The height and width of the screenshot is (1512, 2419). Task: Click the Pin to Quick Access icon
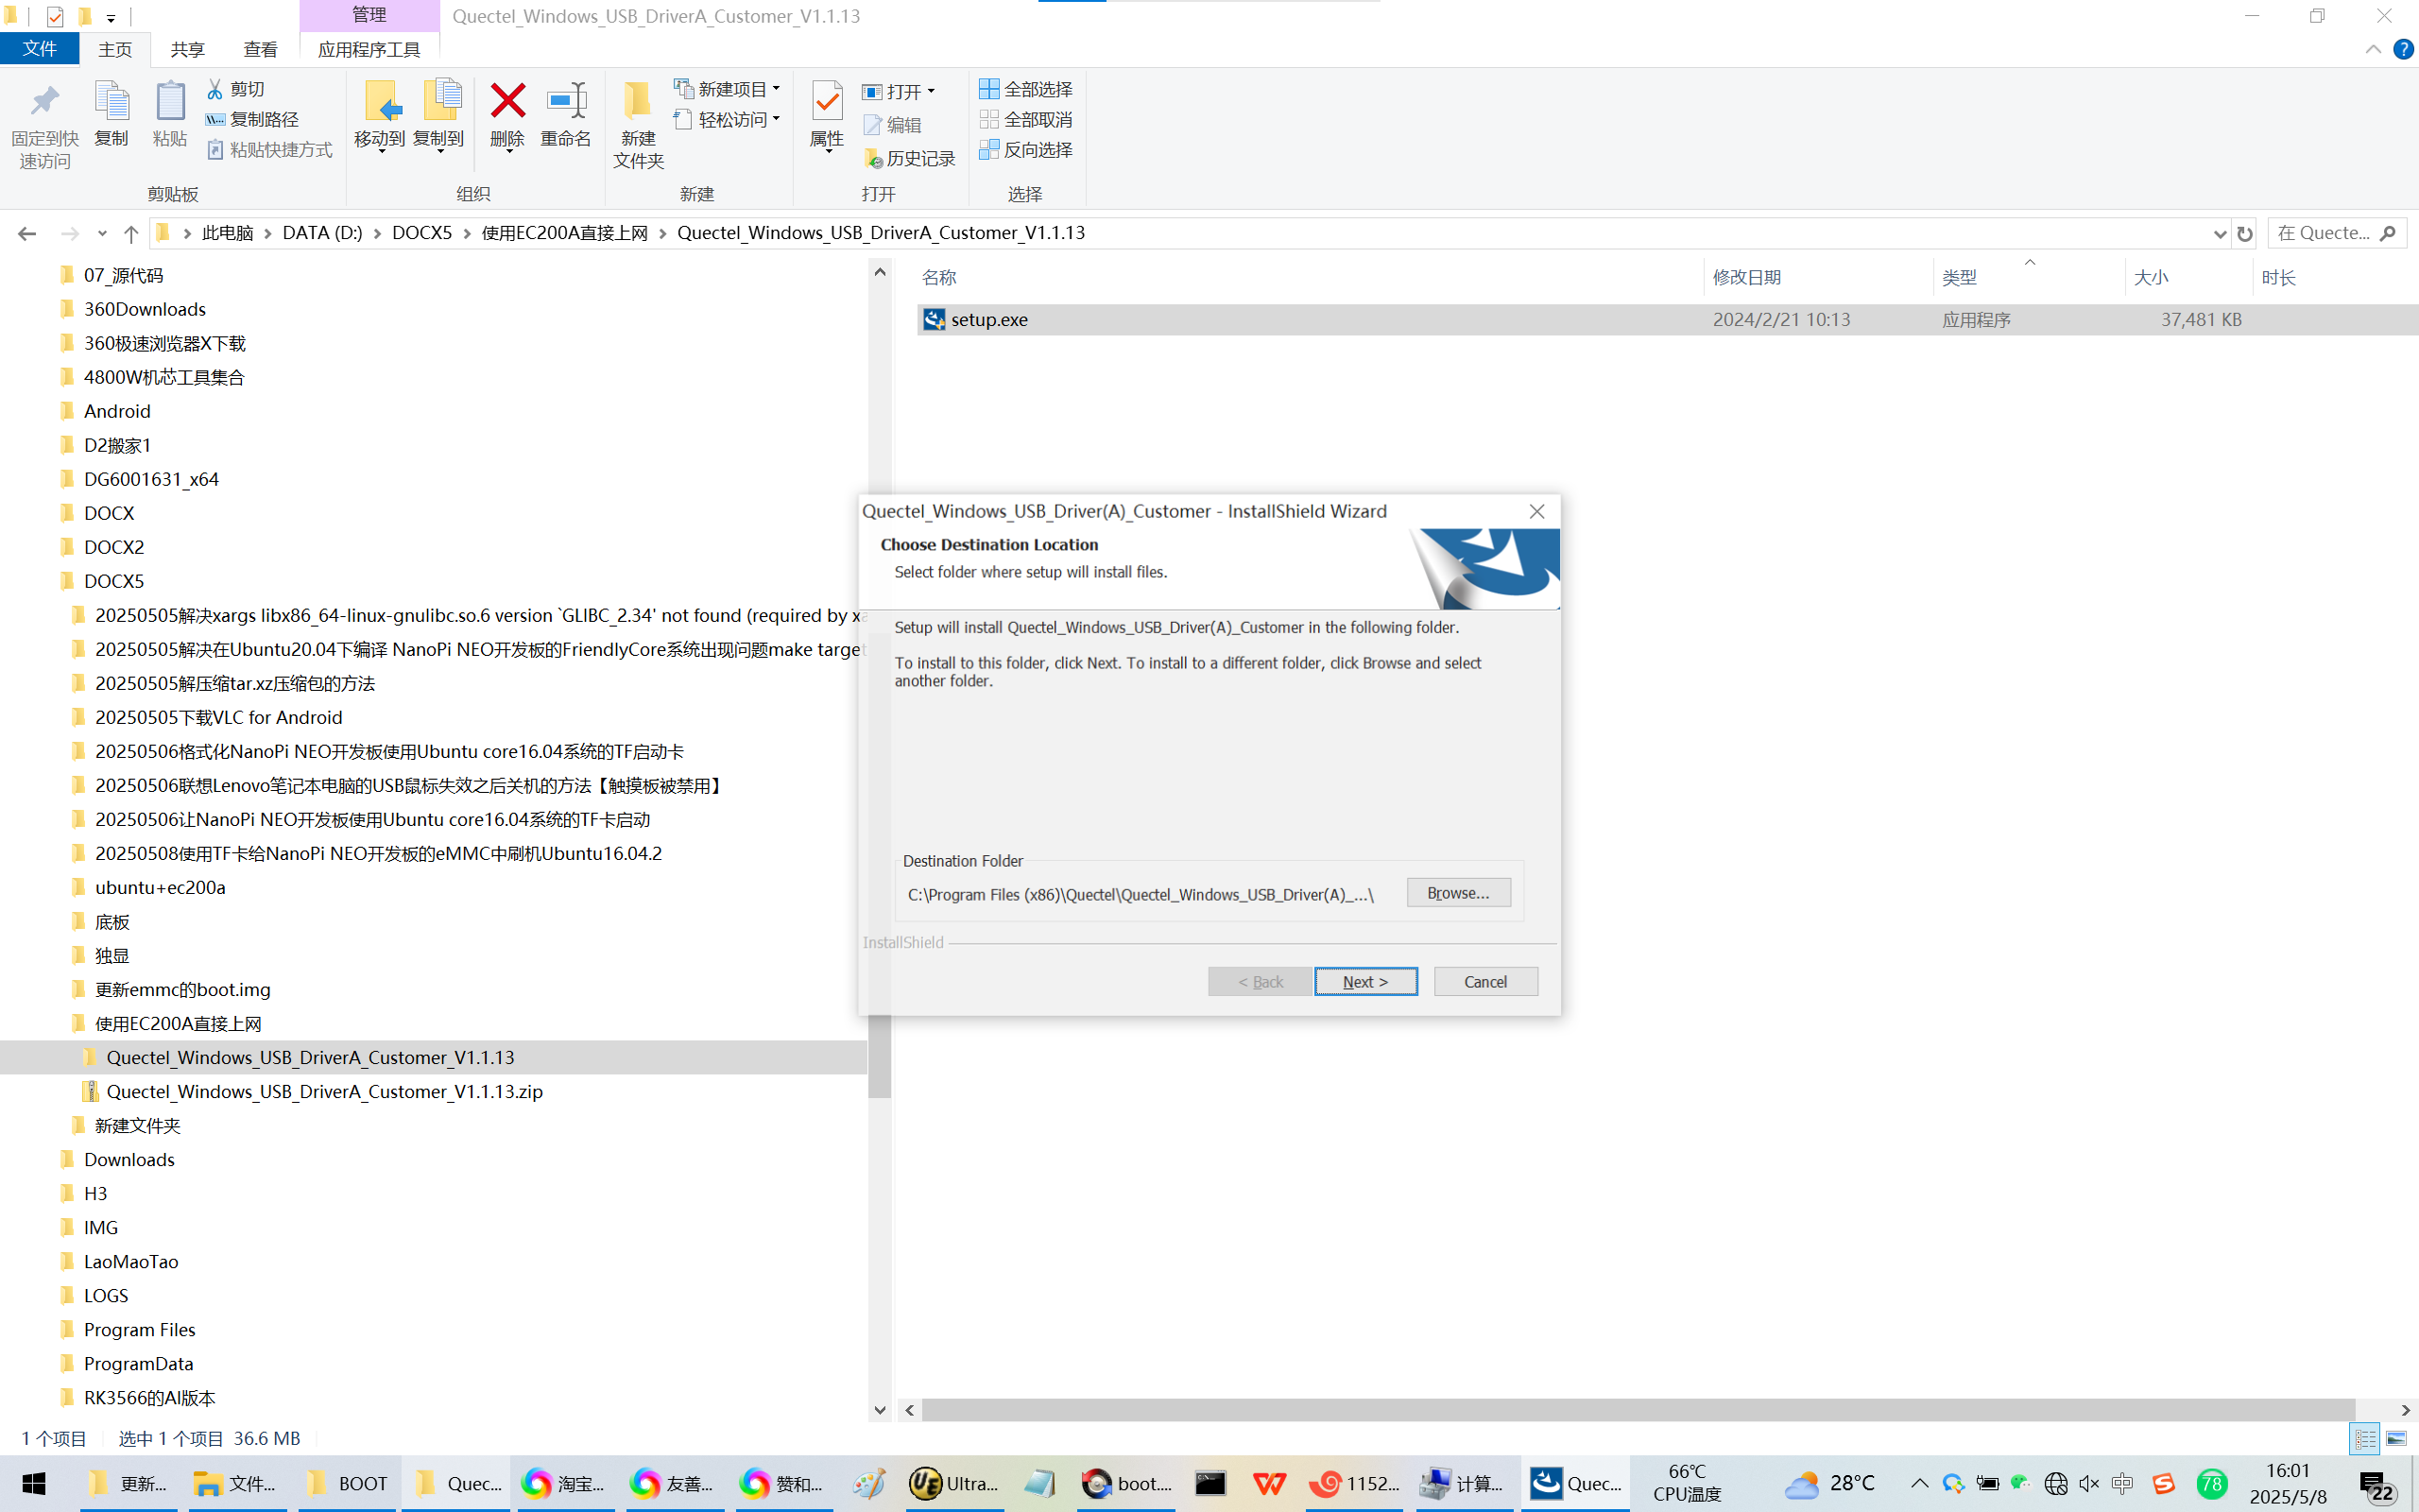[44, 101]
